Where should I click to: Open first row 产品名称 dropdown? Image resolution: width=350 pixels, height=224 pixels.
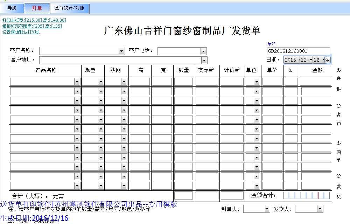(77, 82)
